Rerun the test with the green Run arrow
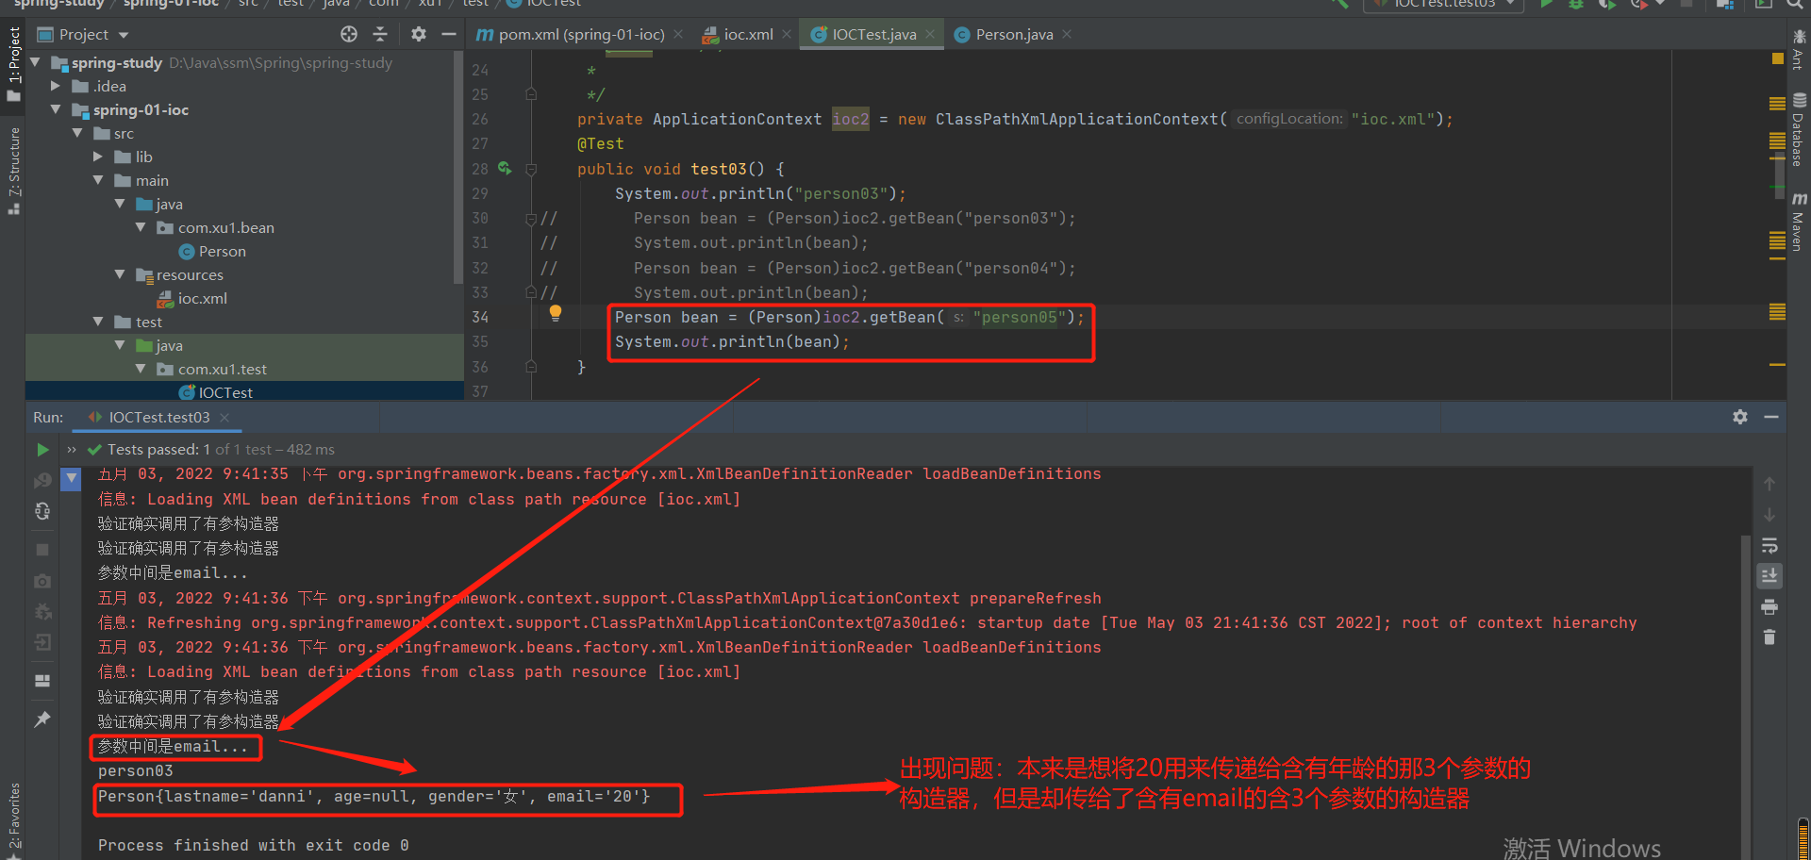The image size is (1811, 860). 42,450
